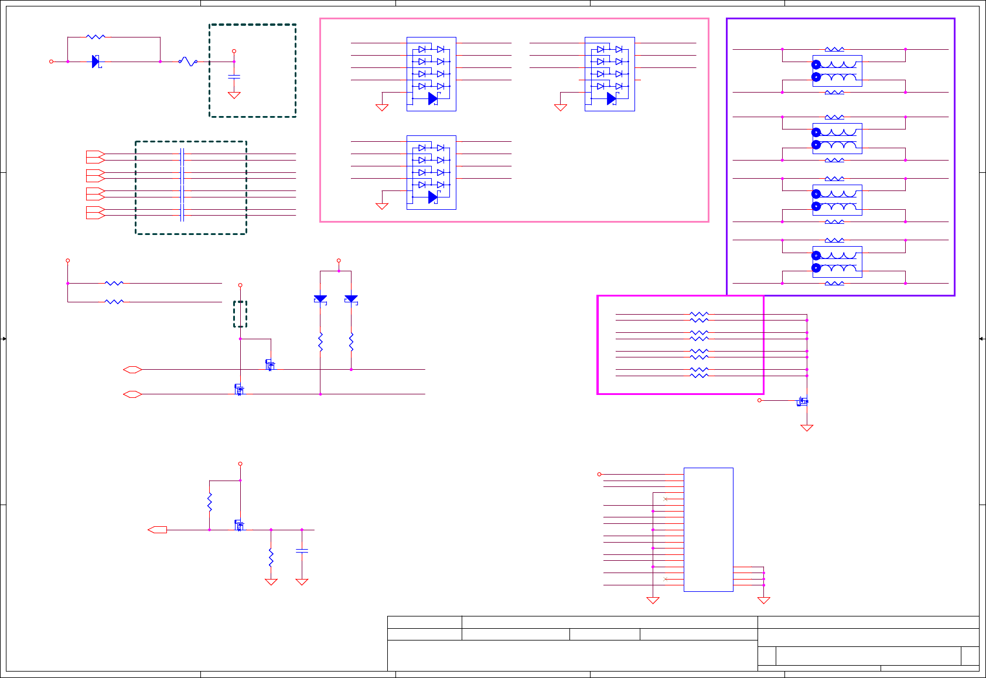Click the left sheet-border arrow marker
This screenshot has width=986, height=678.
[x=4, y=339]
